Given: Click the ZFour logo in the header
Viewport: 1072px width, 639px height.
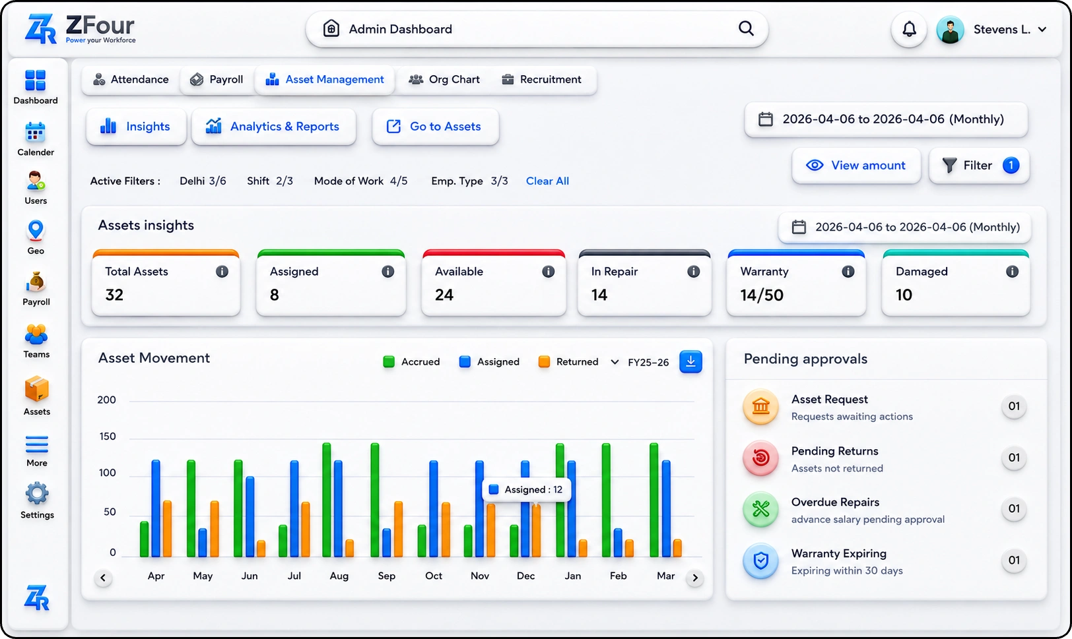Looking at the screenshot, I should point(80,29).
